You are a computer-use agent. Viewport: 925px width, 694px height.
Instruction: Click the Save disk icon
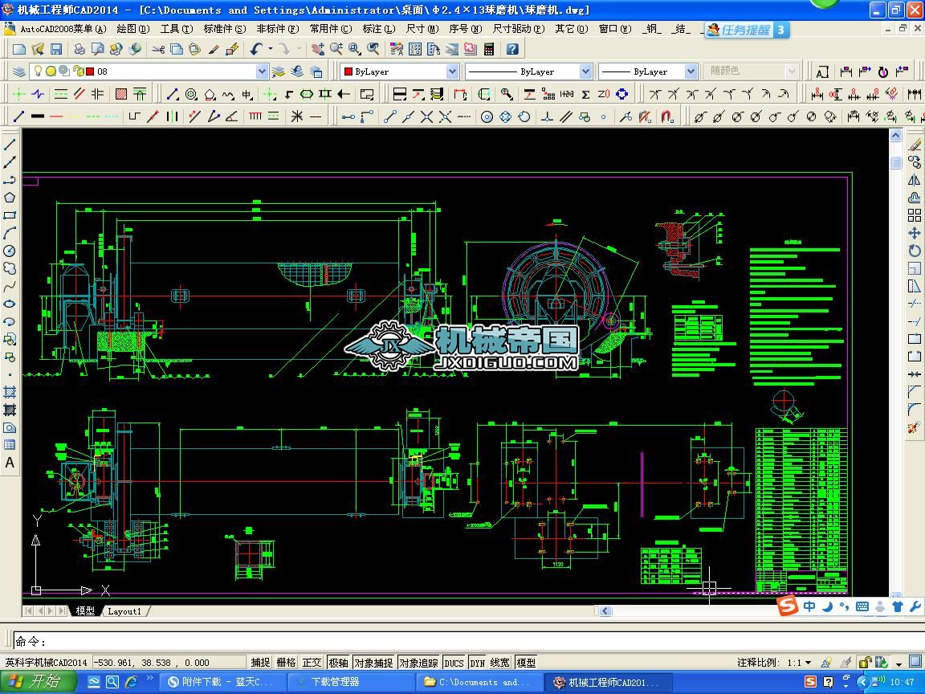point(55,49)
